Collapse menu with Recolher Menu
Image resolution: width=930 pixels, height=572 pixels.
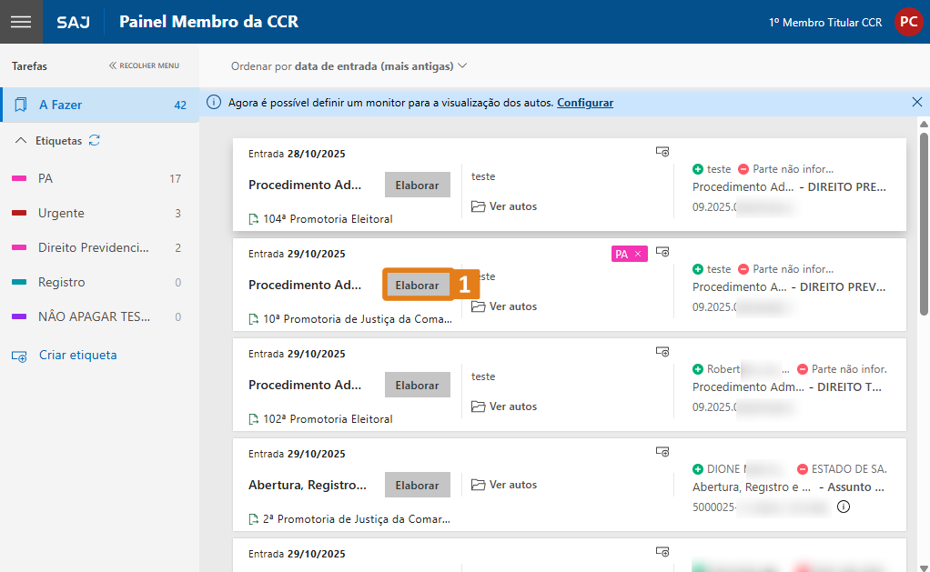(144, 65)
